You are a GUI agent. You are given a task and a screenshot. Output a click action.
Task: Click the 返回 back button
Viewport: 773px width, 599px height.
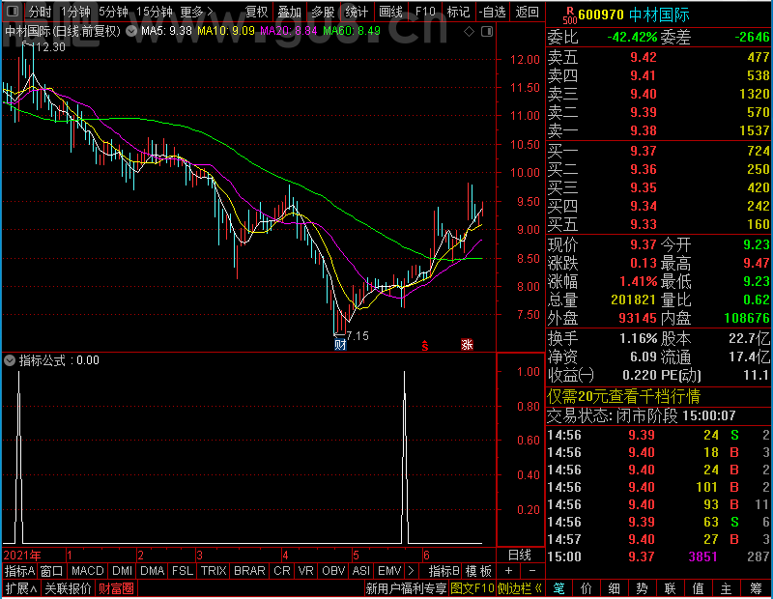click(x=527, y=12)
